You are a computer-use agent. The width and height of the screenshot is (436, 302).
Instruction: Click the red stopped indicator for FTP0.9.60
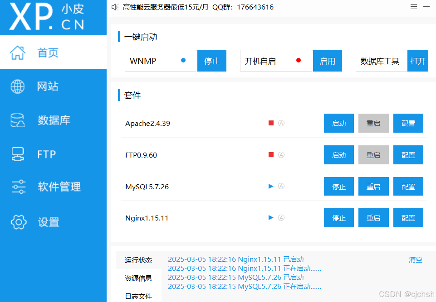271,154
